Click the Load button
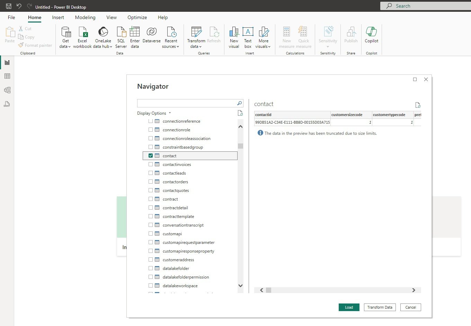The width and height of the screenshot is (471, 326). 349,307
